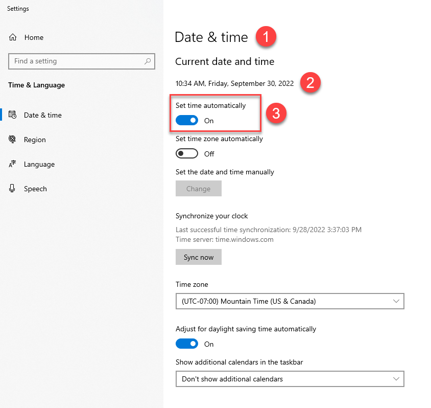Click the red number 3 badge

click(x=276, y=113)
